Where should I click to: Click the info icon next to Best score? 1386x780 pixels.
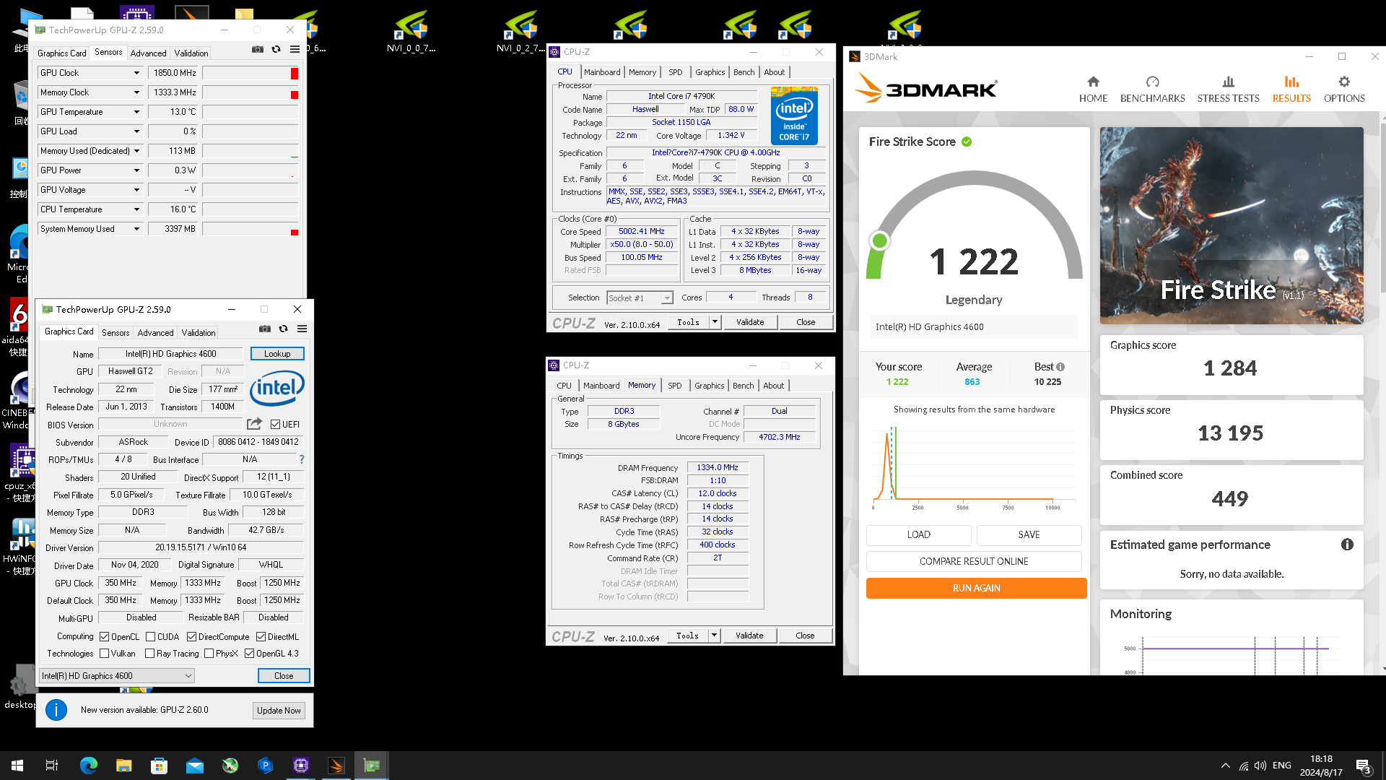tap(1060, 367)
